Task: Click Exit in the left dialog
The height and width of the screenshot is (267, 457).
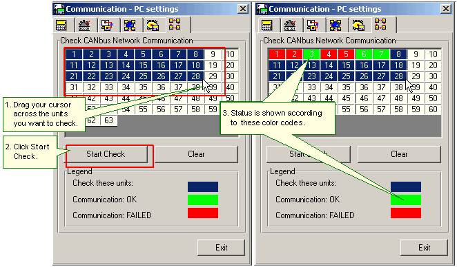Action: pos(221,248)
